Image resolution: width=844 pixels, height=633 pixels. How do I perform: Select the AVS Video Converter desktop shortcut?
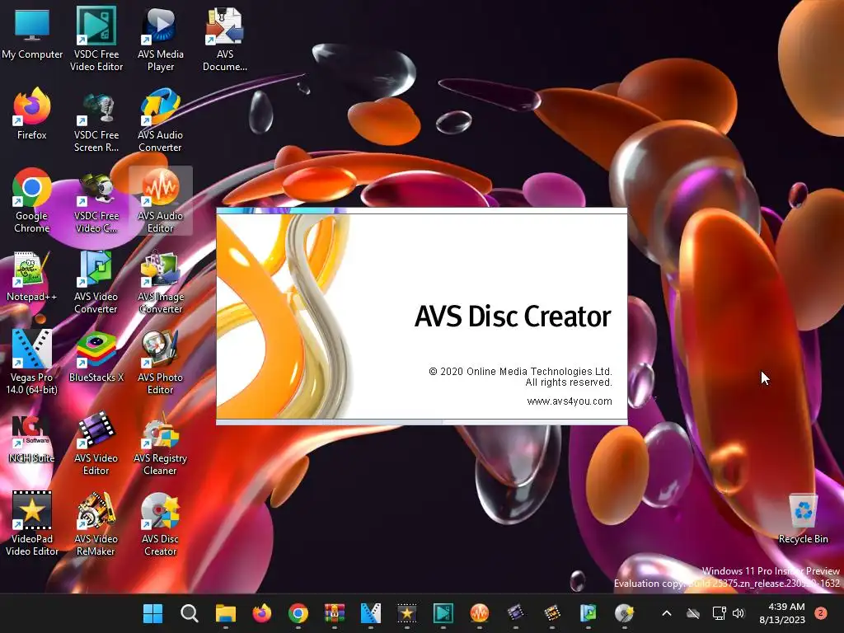coord(96,282)
